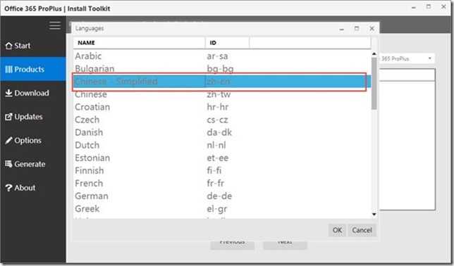
Task: Minimize the Languages dialog
Action: pos(342,29)
